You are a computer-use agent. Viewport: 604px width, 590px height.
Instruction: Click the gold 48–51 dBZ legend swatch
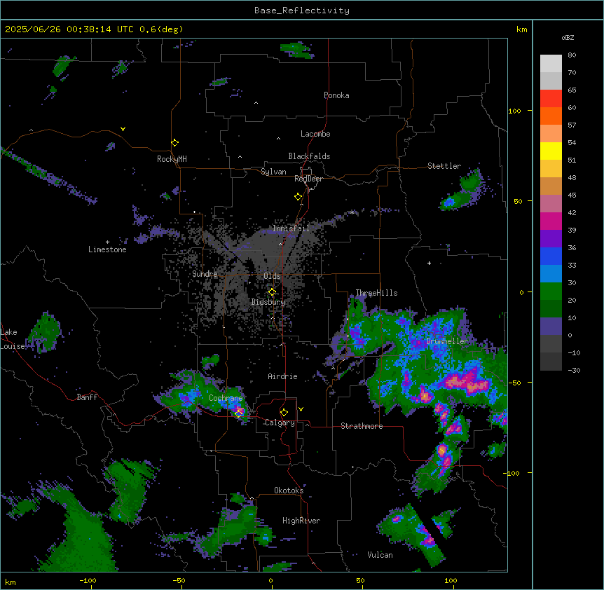(x=551, y=169)
